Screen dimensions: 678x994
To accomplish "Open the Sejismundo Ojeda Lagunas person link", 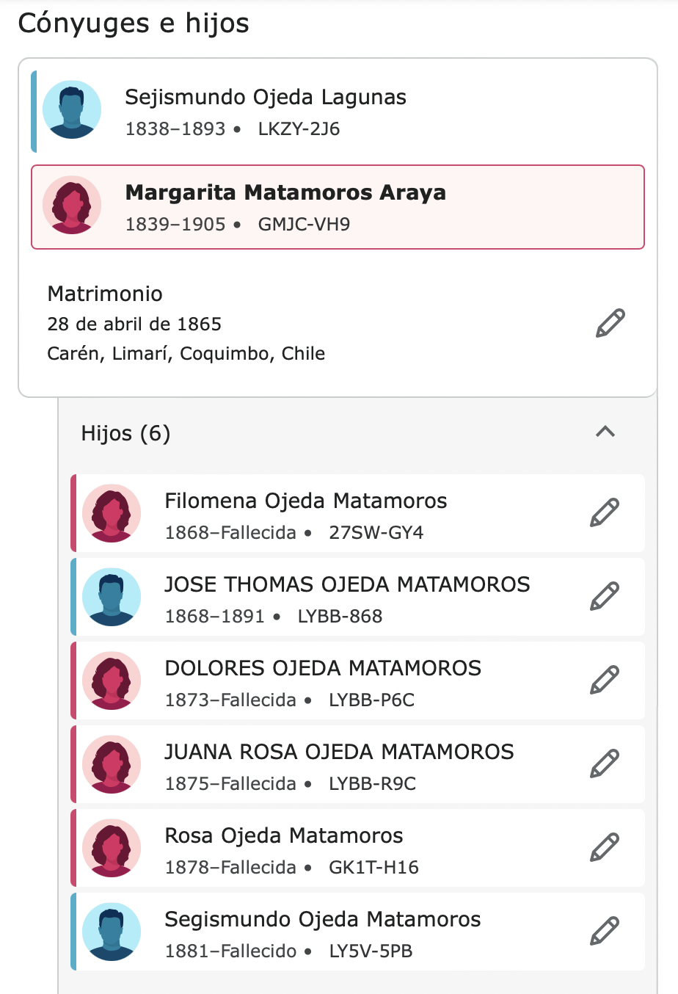I will coord(266,97).
